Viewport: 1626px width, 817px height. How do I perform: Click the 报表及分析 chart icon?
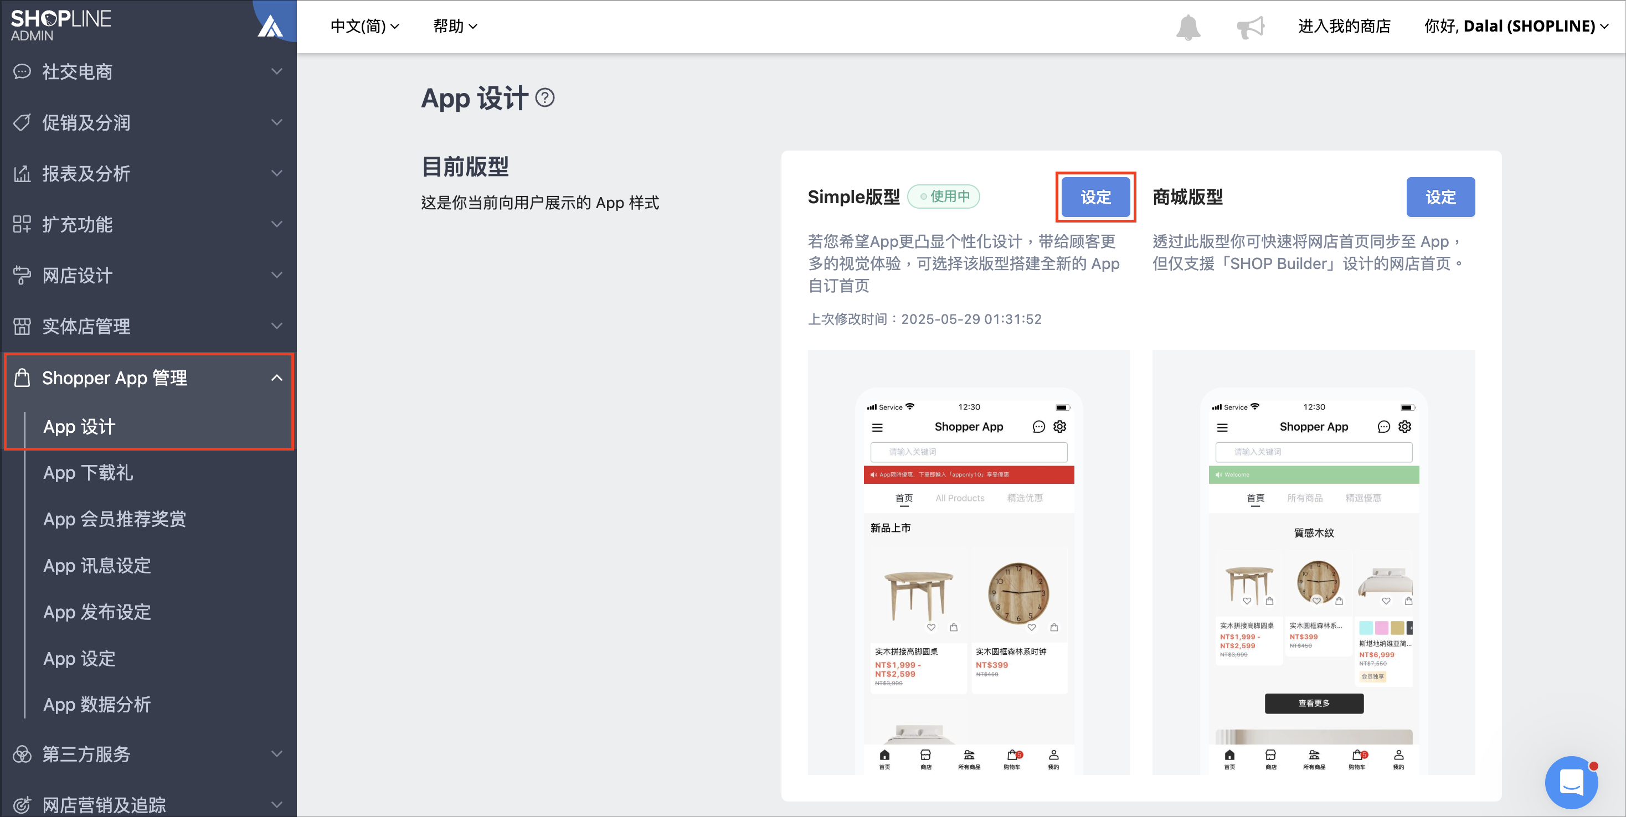pyautogui.click(x=22, y=173)
